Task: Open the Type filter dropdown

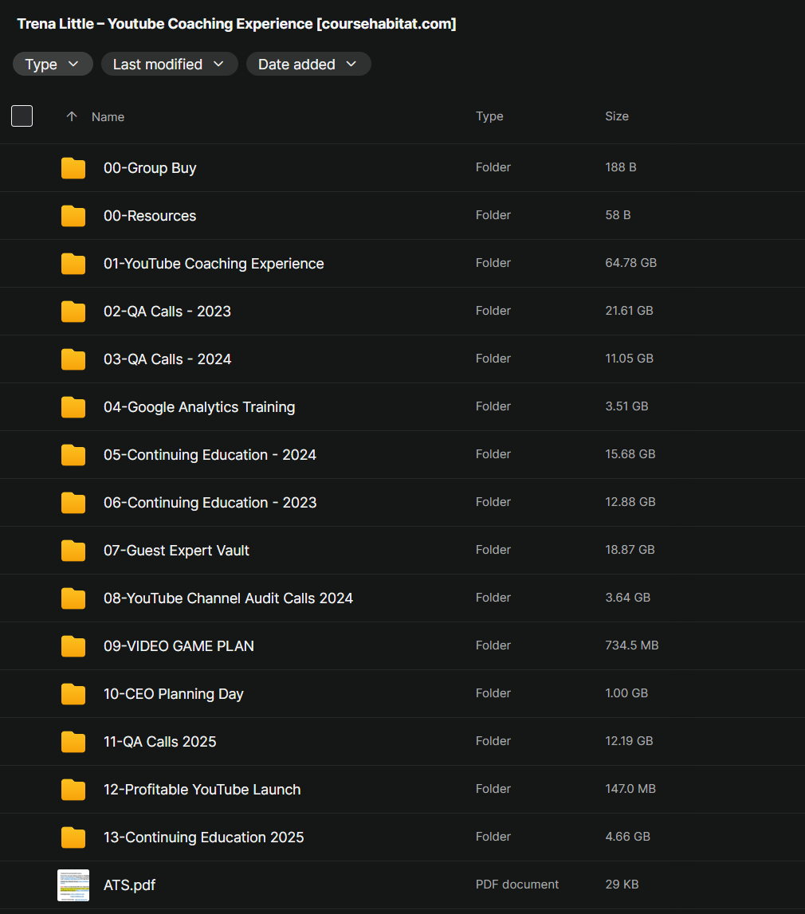Action: (x=53, y=65)
